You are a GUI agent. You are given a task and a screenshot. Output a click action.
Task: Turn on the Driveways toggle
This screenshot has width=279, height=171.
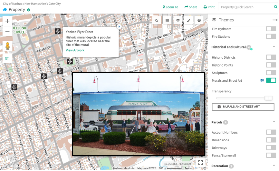(271, 147)
